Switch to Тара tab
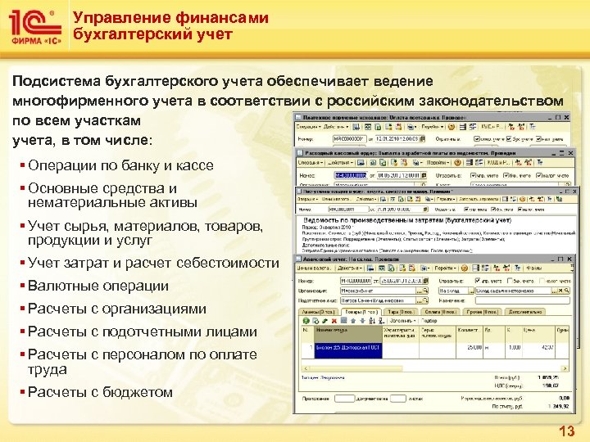 (x=401, y=312)
